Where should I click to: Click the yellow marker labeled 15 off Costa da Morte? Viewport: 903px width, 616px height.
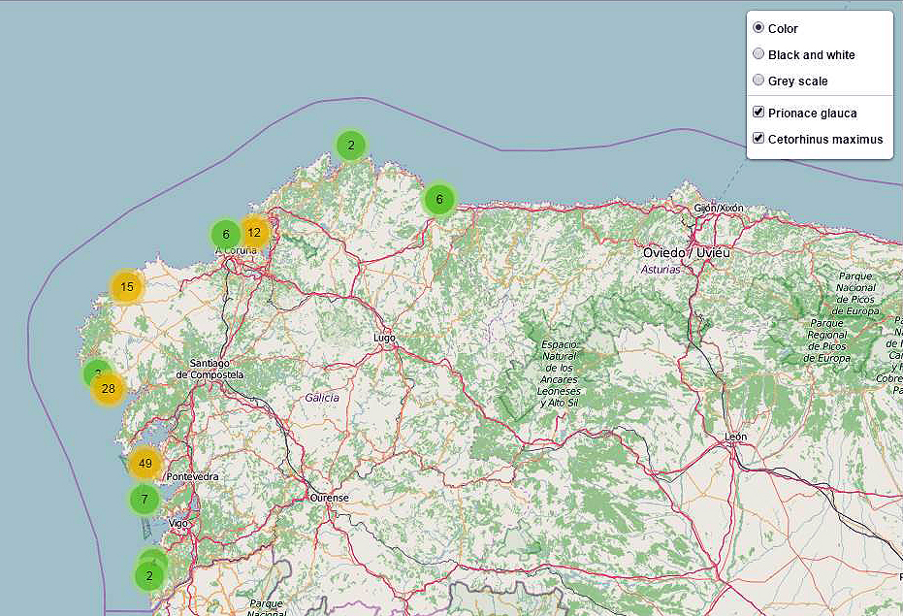(127, 287)
